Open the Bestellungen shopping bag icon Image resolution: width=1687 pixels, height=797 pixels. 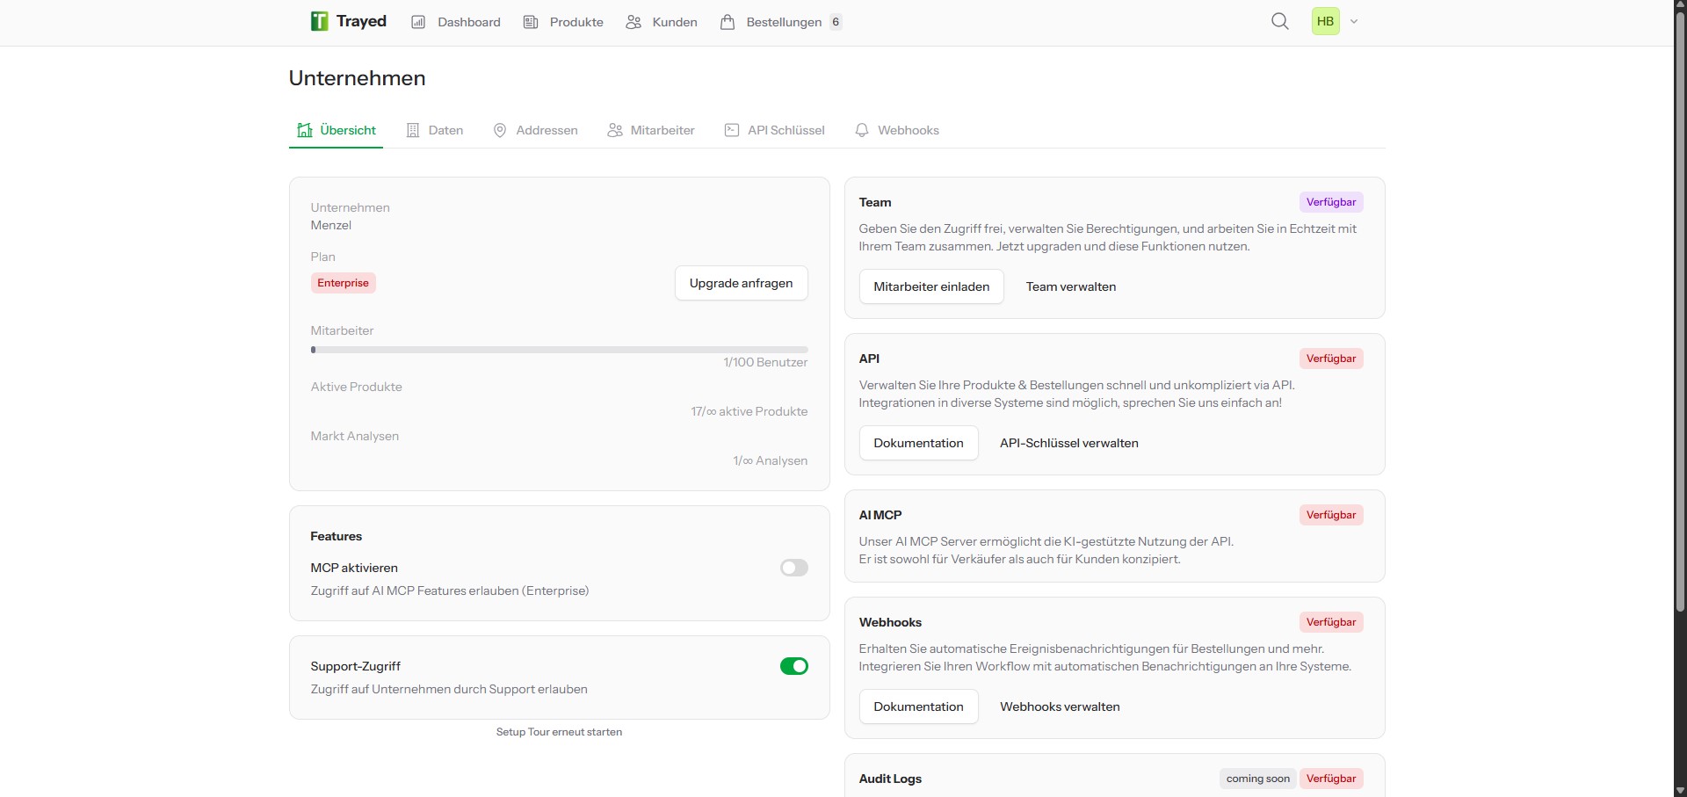point(728,21)
